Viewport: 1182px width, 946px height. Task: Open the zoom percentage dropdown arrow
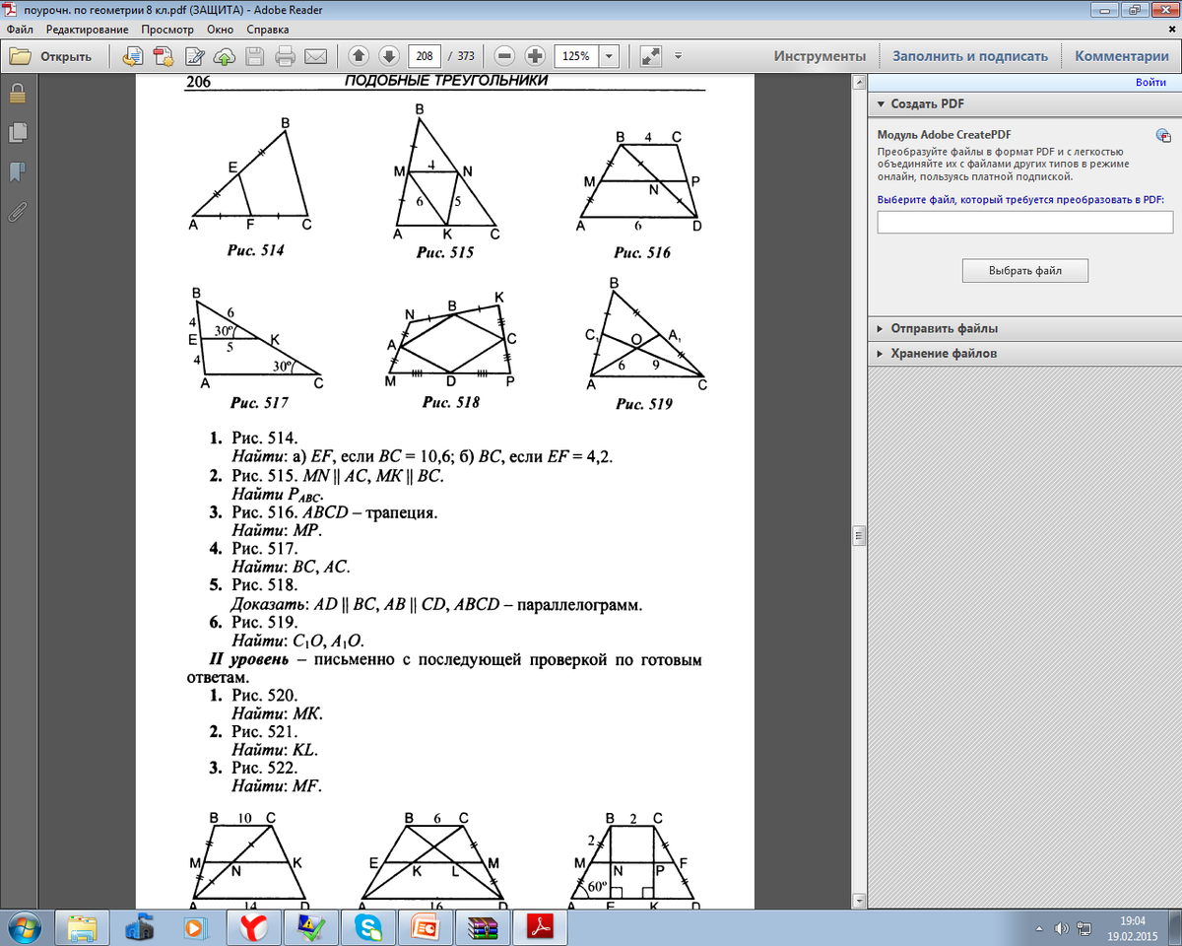tap(609, 56)
